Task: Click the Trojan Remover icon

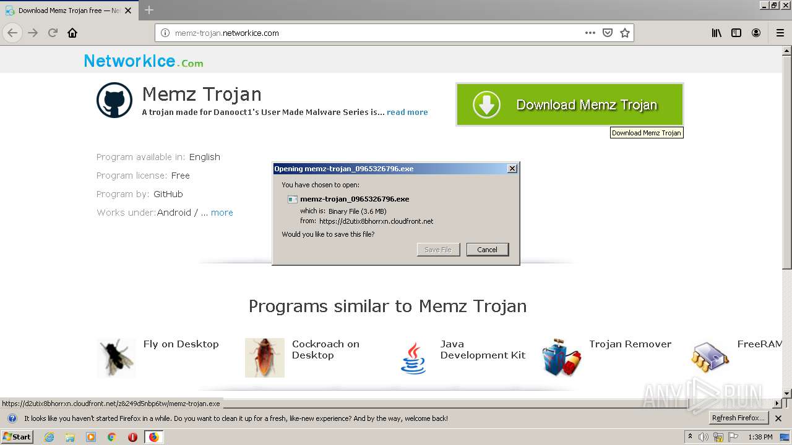Action: point(562,358)
